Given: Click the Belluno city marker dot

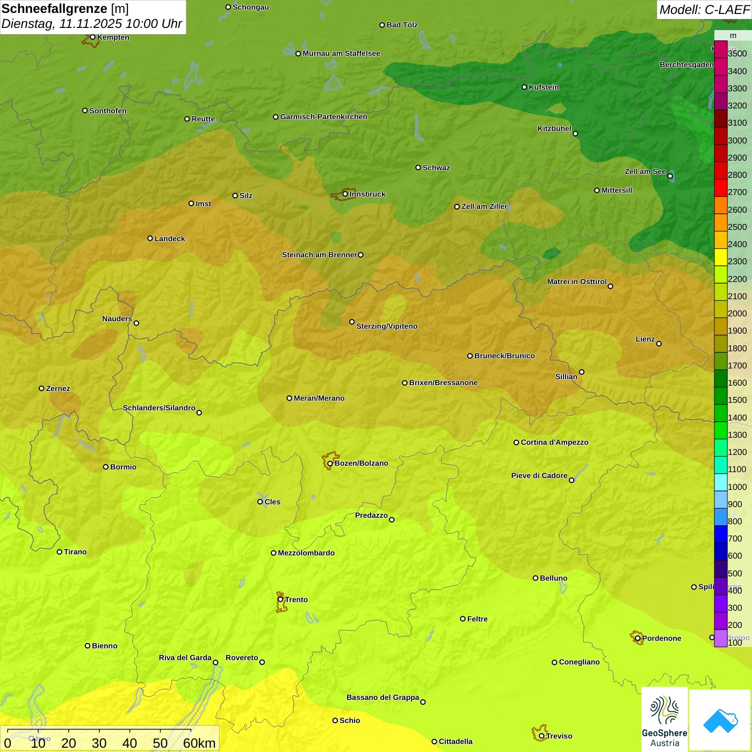Looking at the screenshot, I should (x=535, y=578).
